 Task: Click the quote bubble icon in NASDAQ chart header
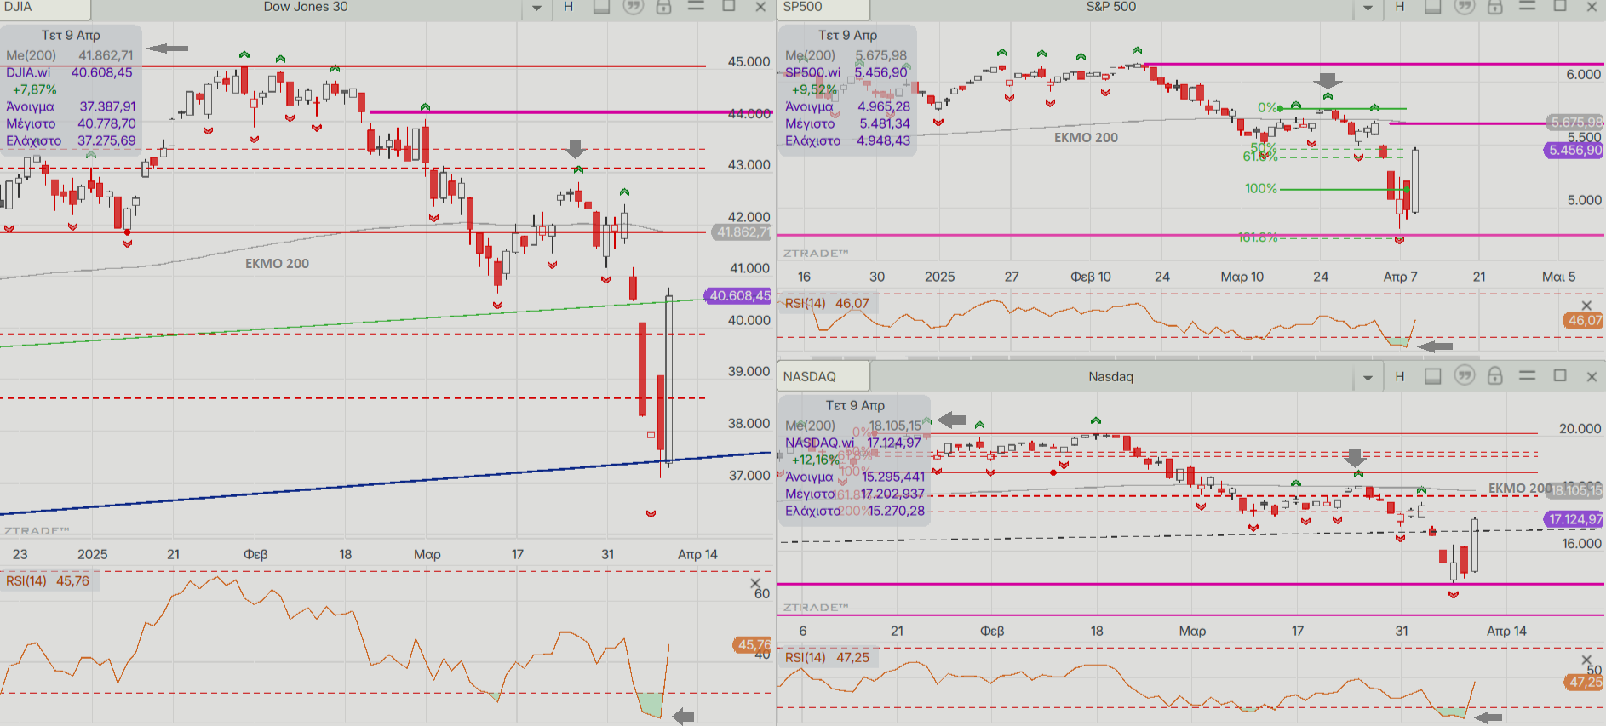[x=1464, y=375]
